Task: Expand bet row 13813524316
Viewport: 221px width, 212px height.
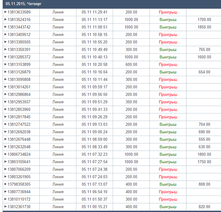Action: point(5,19)
